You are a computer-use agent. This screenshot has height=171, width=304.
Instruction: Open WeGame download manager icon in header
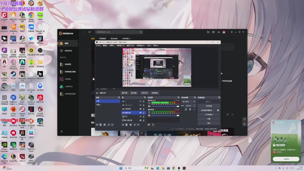[x=218, y=32]
